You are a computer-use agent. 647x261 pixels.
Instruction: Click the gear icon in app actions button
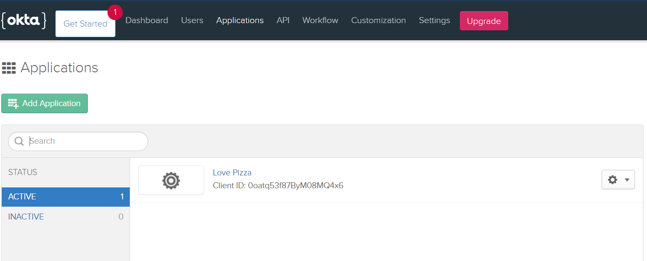tap(613, 180)
